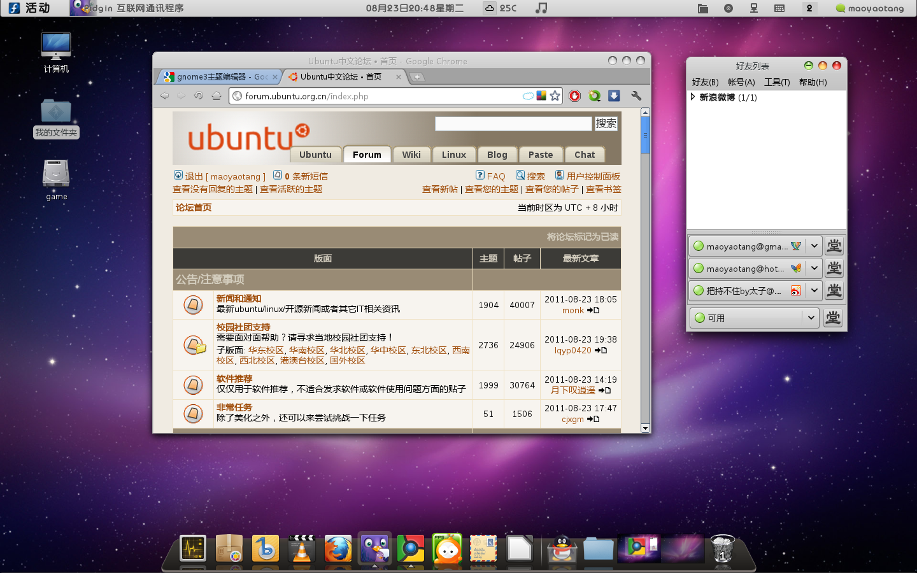Click the Chrome icon in dock
The image size is (917, 573).
tap(411, 548)
